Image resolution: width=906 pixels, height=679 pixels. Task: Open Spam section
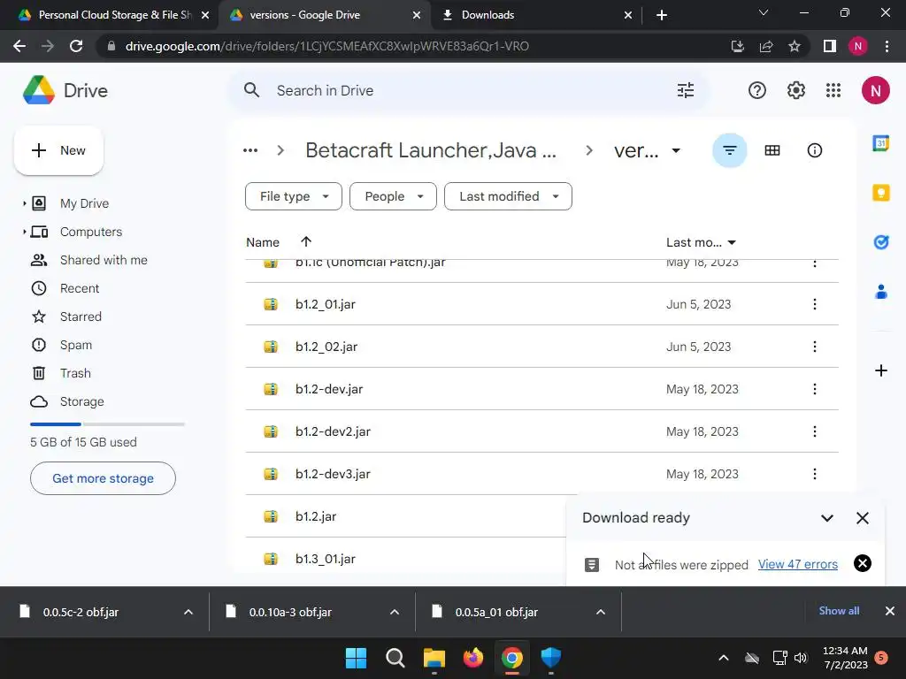pos(76,345)
